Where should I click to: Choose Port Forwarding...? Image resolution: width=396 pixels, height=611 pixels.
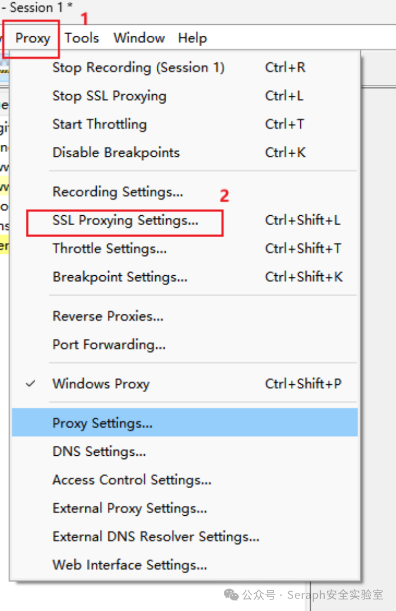tap(185, 345)
